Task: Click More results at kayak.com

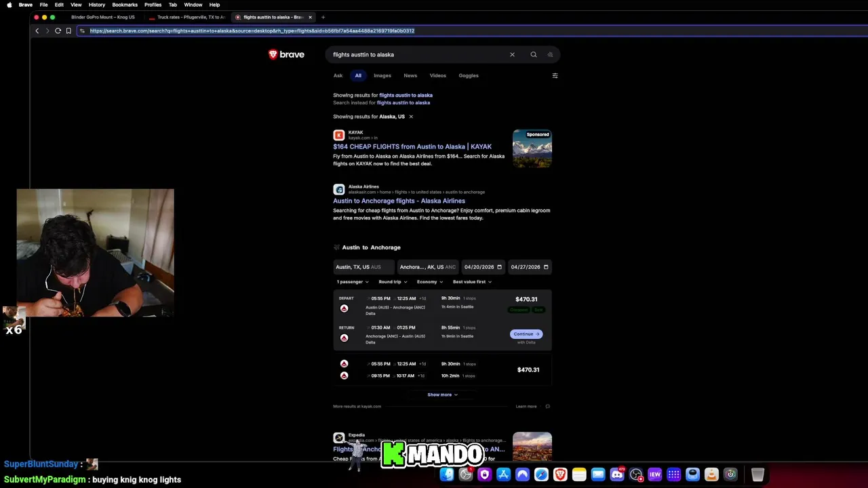Action: [x=357, y=407]
